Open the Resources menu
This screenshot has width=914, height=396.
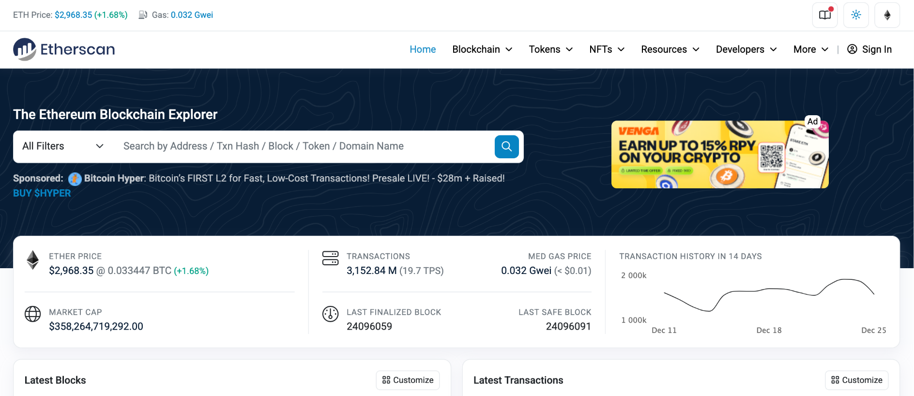point(670,49)
